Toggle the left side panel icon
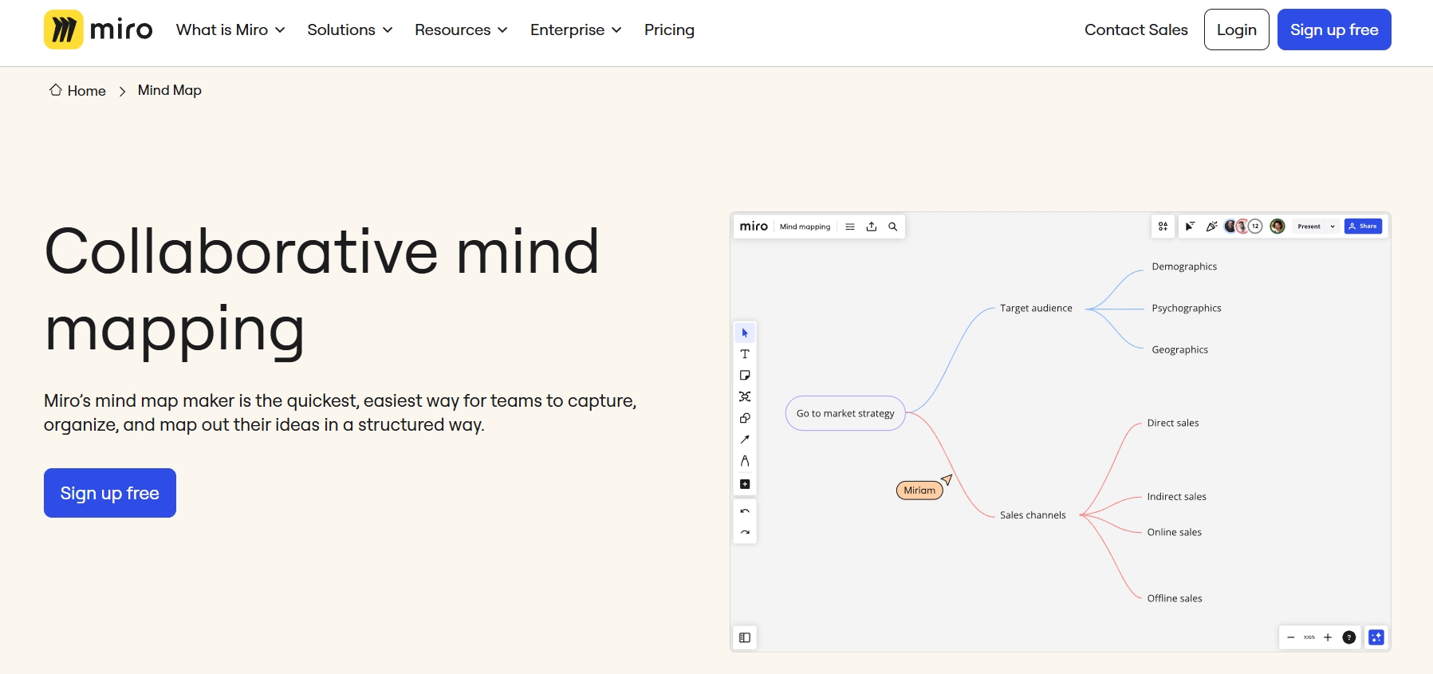 (745, 637)
